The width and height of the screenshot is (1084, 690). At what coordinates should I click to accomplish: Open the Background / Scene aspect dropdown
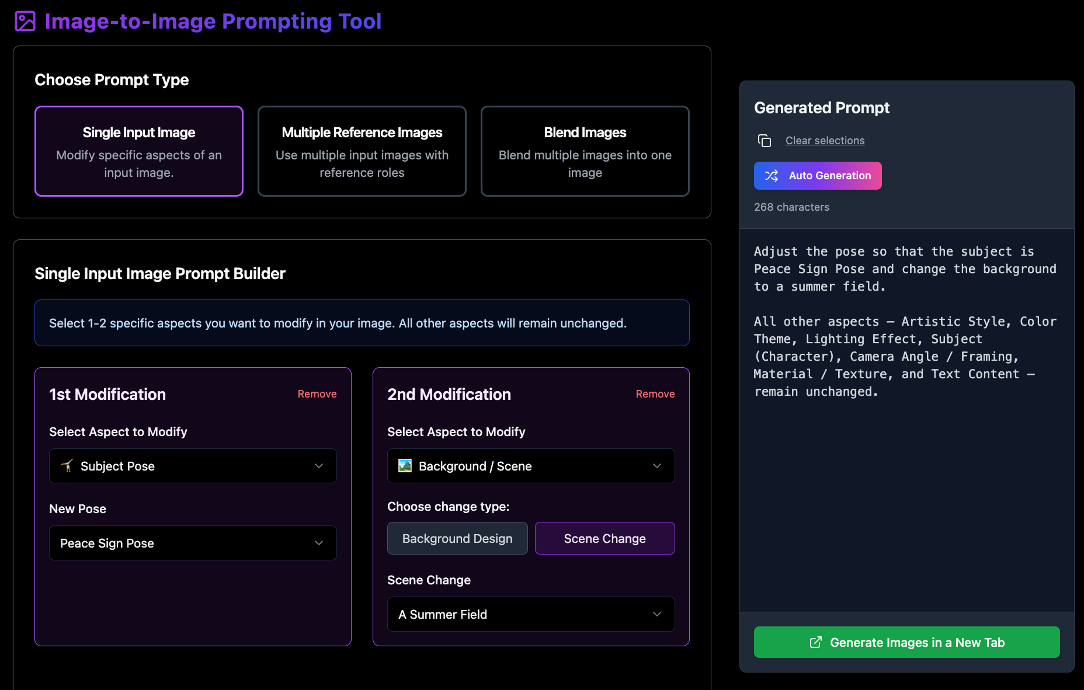[531, 466]
